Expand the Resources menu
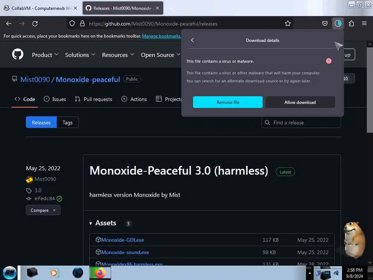 [x=118, y=55]
